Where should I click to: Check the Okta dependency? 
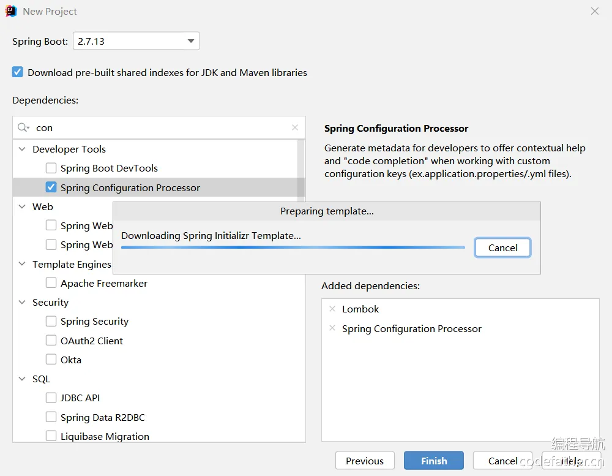click(x=51, y=360)
